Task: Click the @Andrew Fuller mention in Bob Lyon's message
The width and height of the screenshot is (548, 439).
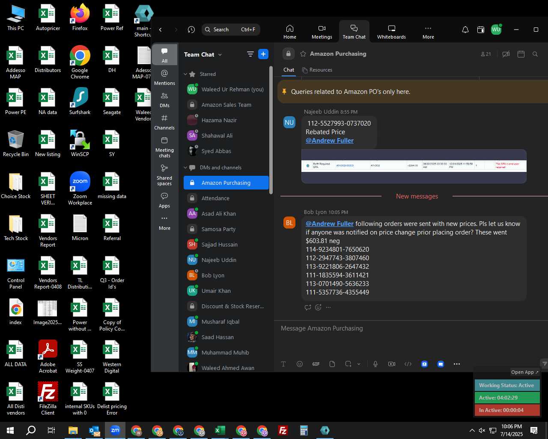Action: pyautogui.click(x=330, y=224)
